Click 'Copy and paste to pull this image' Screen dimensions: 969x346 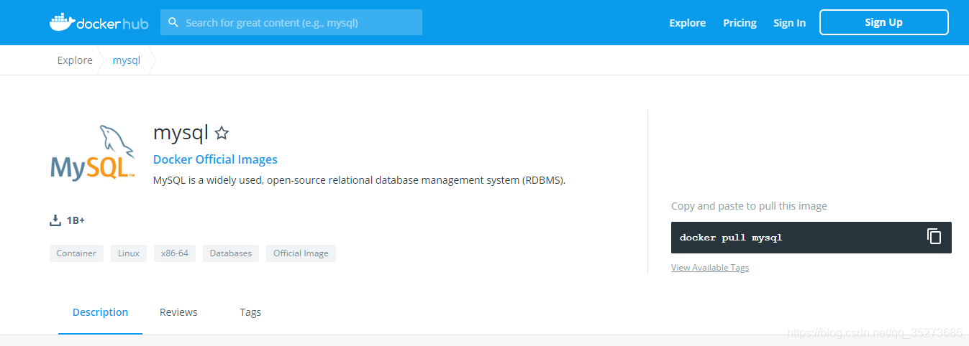[x=749, y=206]
